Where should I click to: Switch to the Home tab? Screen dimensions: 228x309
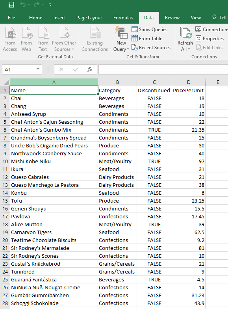[35, 18]
